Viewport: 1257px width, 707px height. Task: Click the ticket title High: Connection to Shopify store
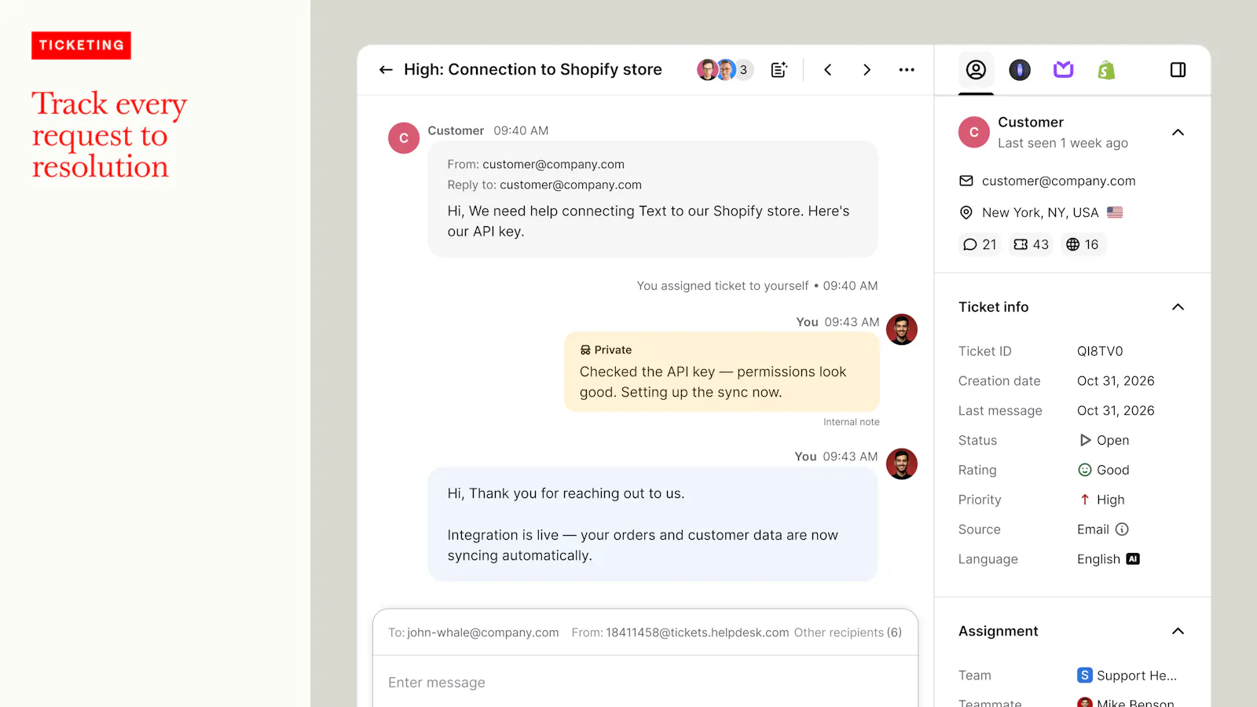pos(533,70)
